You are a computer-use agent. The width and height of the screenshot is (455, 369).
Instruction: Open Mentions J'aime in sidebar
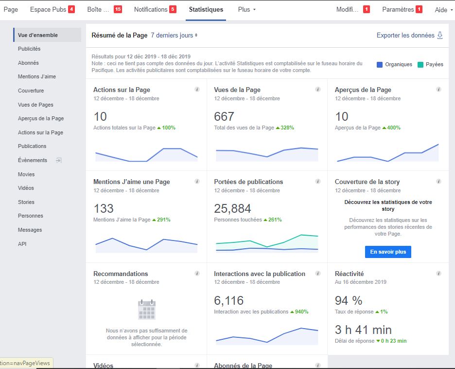pos(37,76)
